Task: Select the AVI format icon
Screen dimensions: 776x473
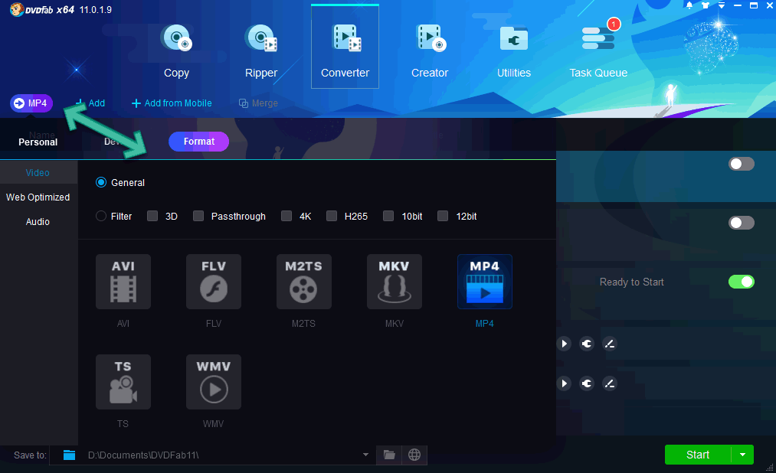Action: (123, 282)
